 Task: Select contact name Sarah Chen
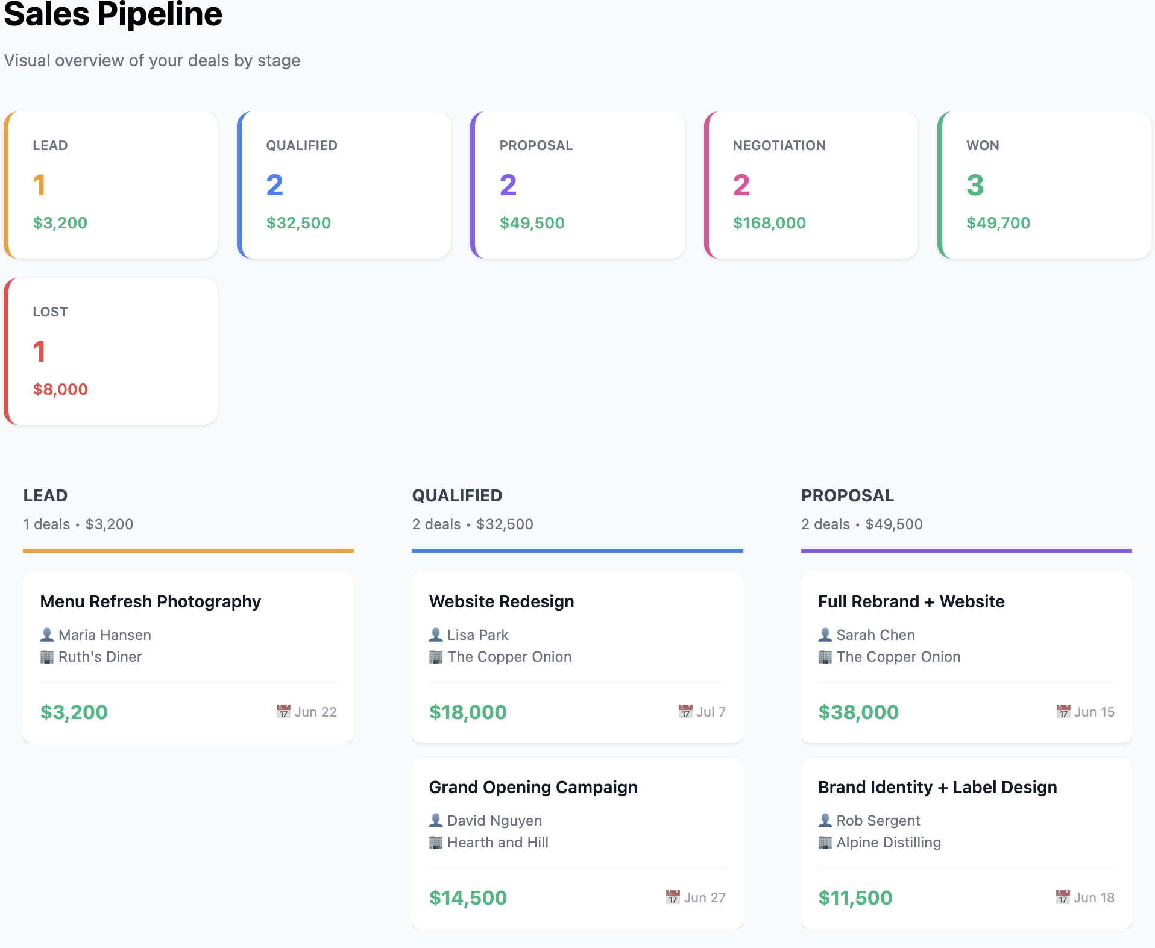(x=876, y=635)
